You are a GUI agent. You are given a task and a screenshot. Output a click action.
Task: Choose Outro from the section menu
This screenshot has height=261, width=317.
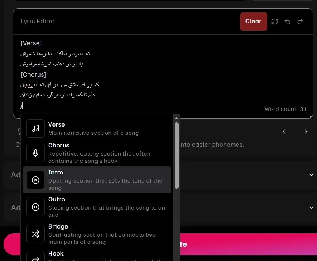[x=97, y=207]
